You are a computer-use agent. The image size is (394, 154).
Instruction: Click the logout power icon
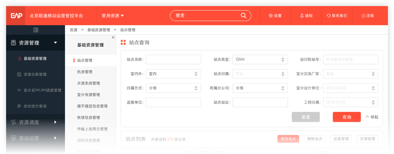click(x=363, y=16)
